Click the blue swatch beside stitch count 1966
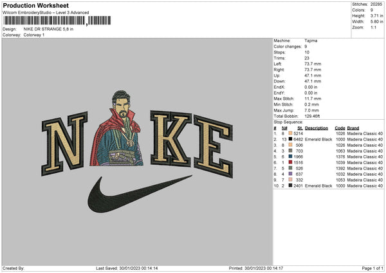This screenshot has width=386, height=273. click(290, 156)
